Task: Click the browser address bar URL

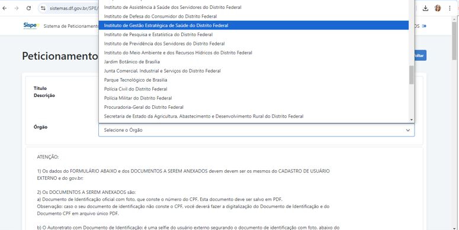Action: (x=74, y=8)
